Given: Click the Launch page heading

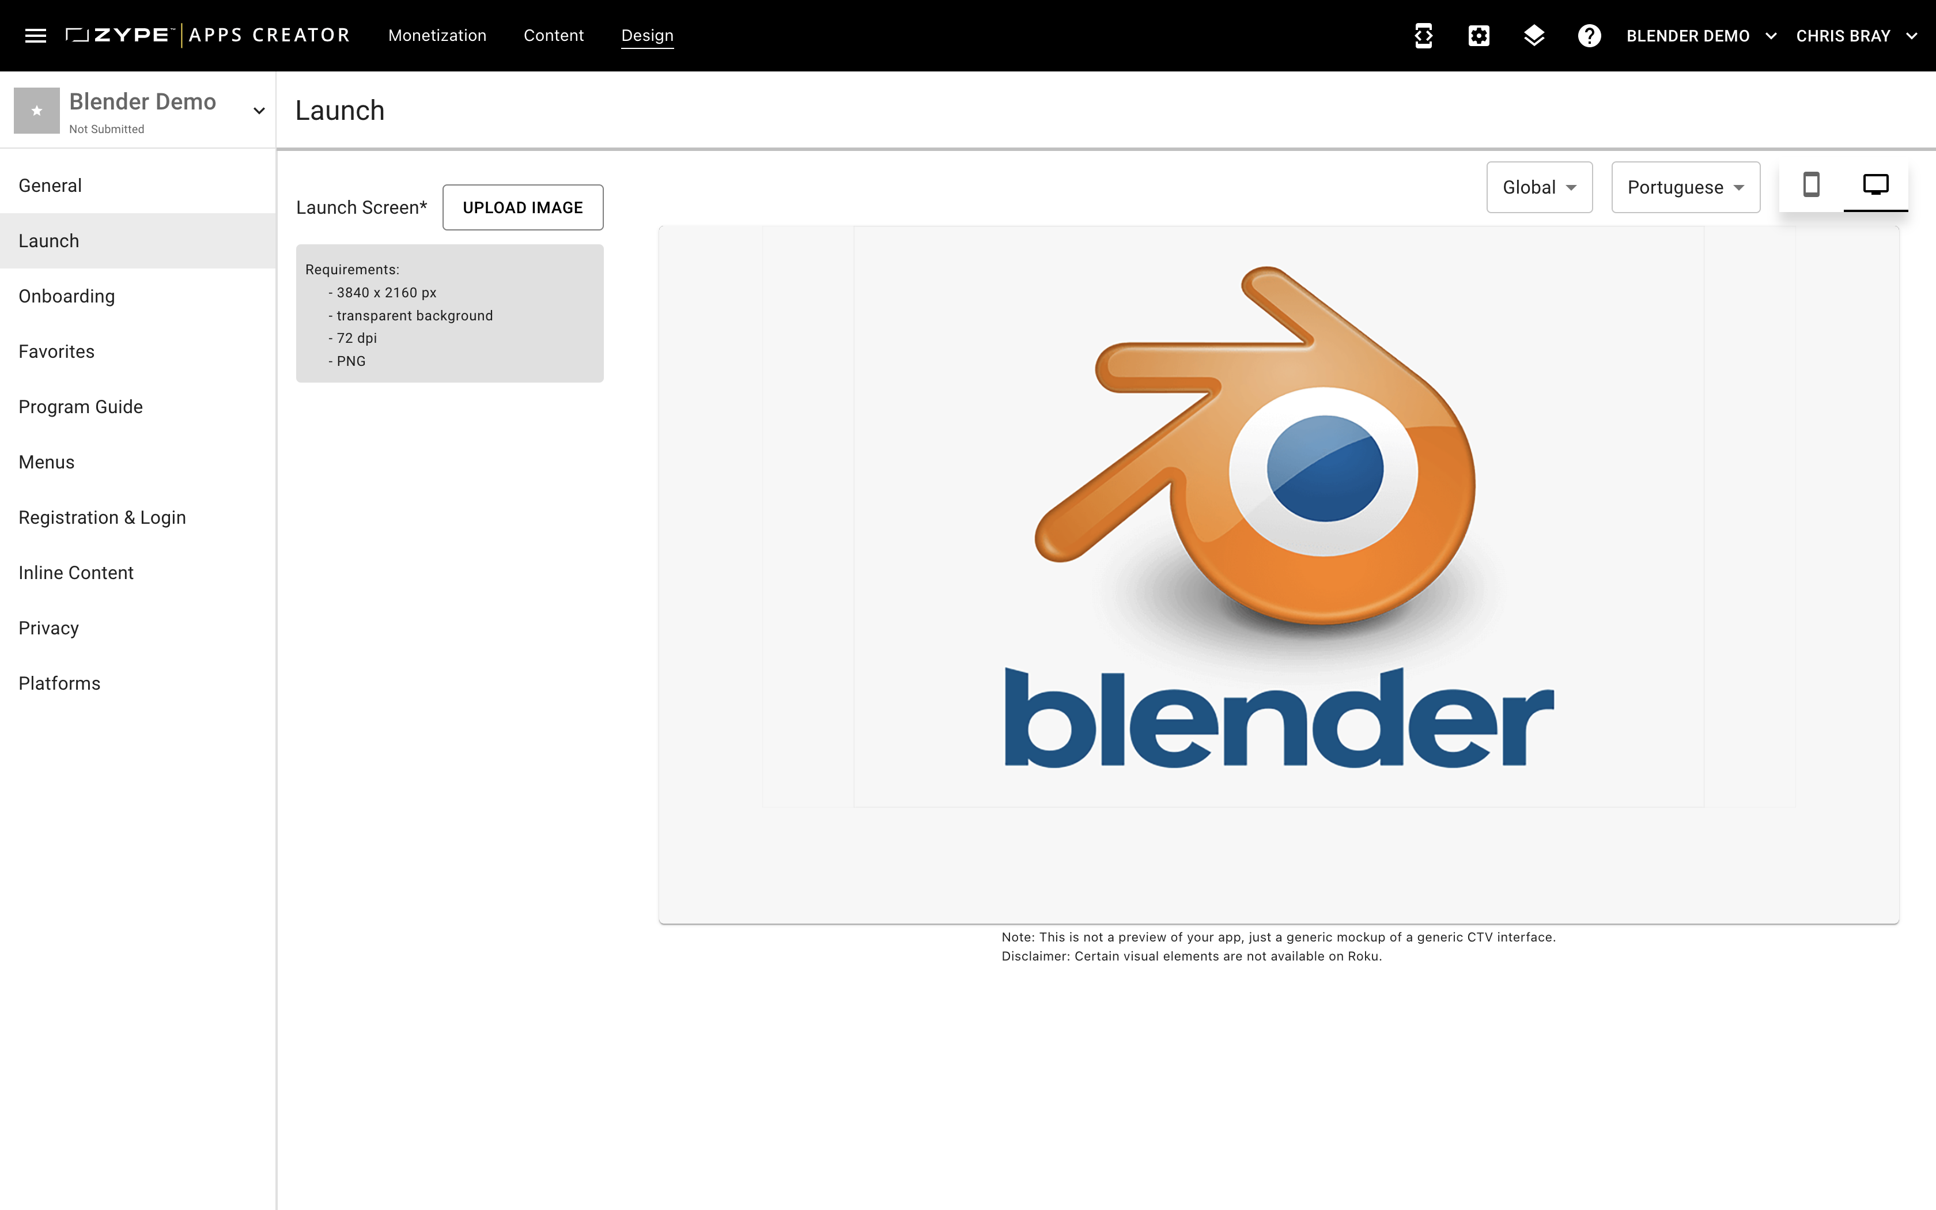Looking at the screenshot, I should [x=340, y=111].
